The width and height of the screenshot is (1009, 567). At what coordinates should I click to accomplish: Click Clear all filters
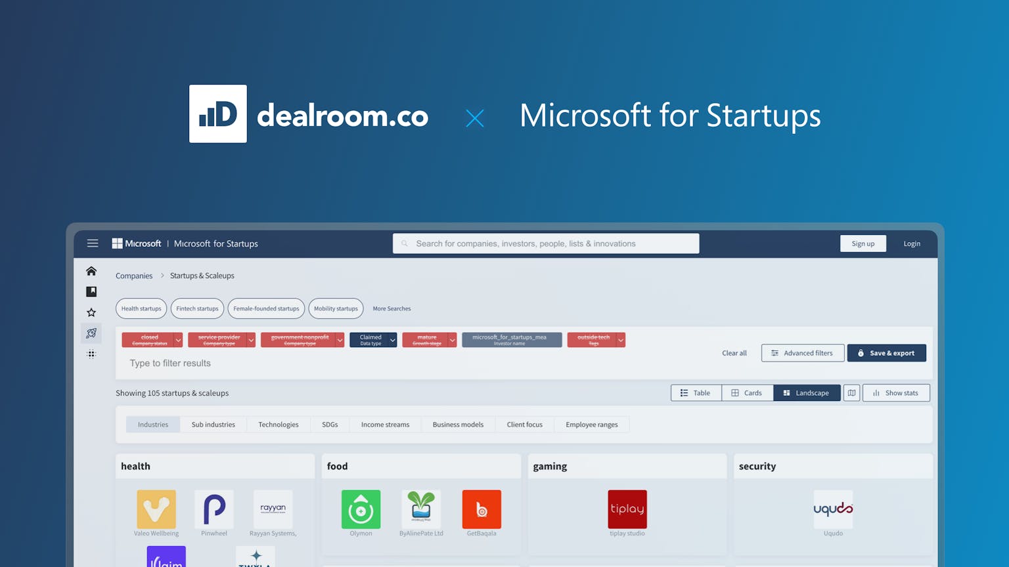tap(734, 353)
